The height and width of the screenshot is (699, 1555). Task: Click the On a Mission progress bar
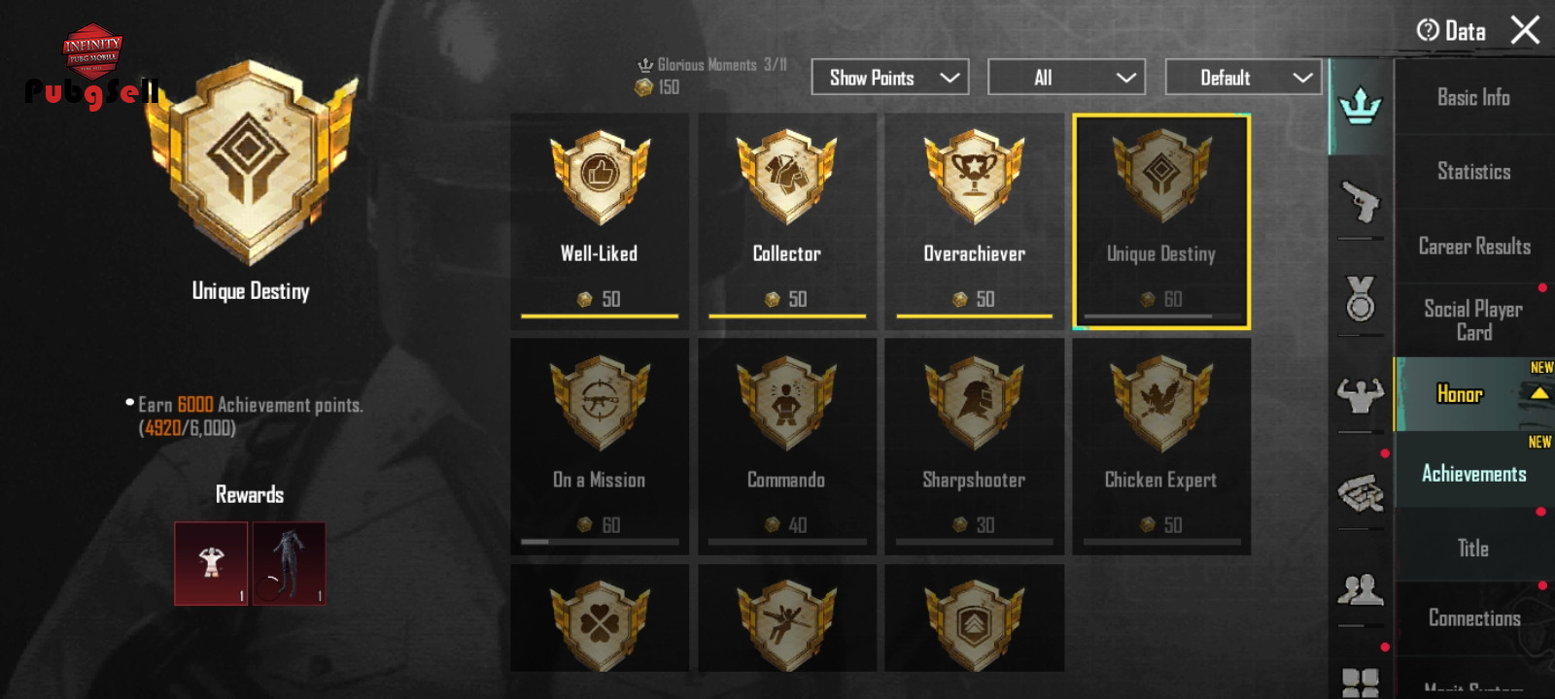point(600,542)
